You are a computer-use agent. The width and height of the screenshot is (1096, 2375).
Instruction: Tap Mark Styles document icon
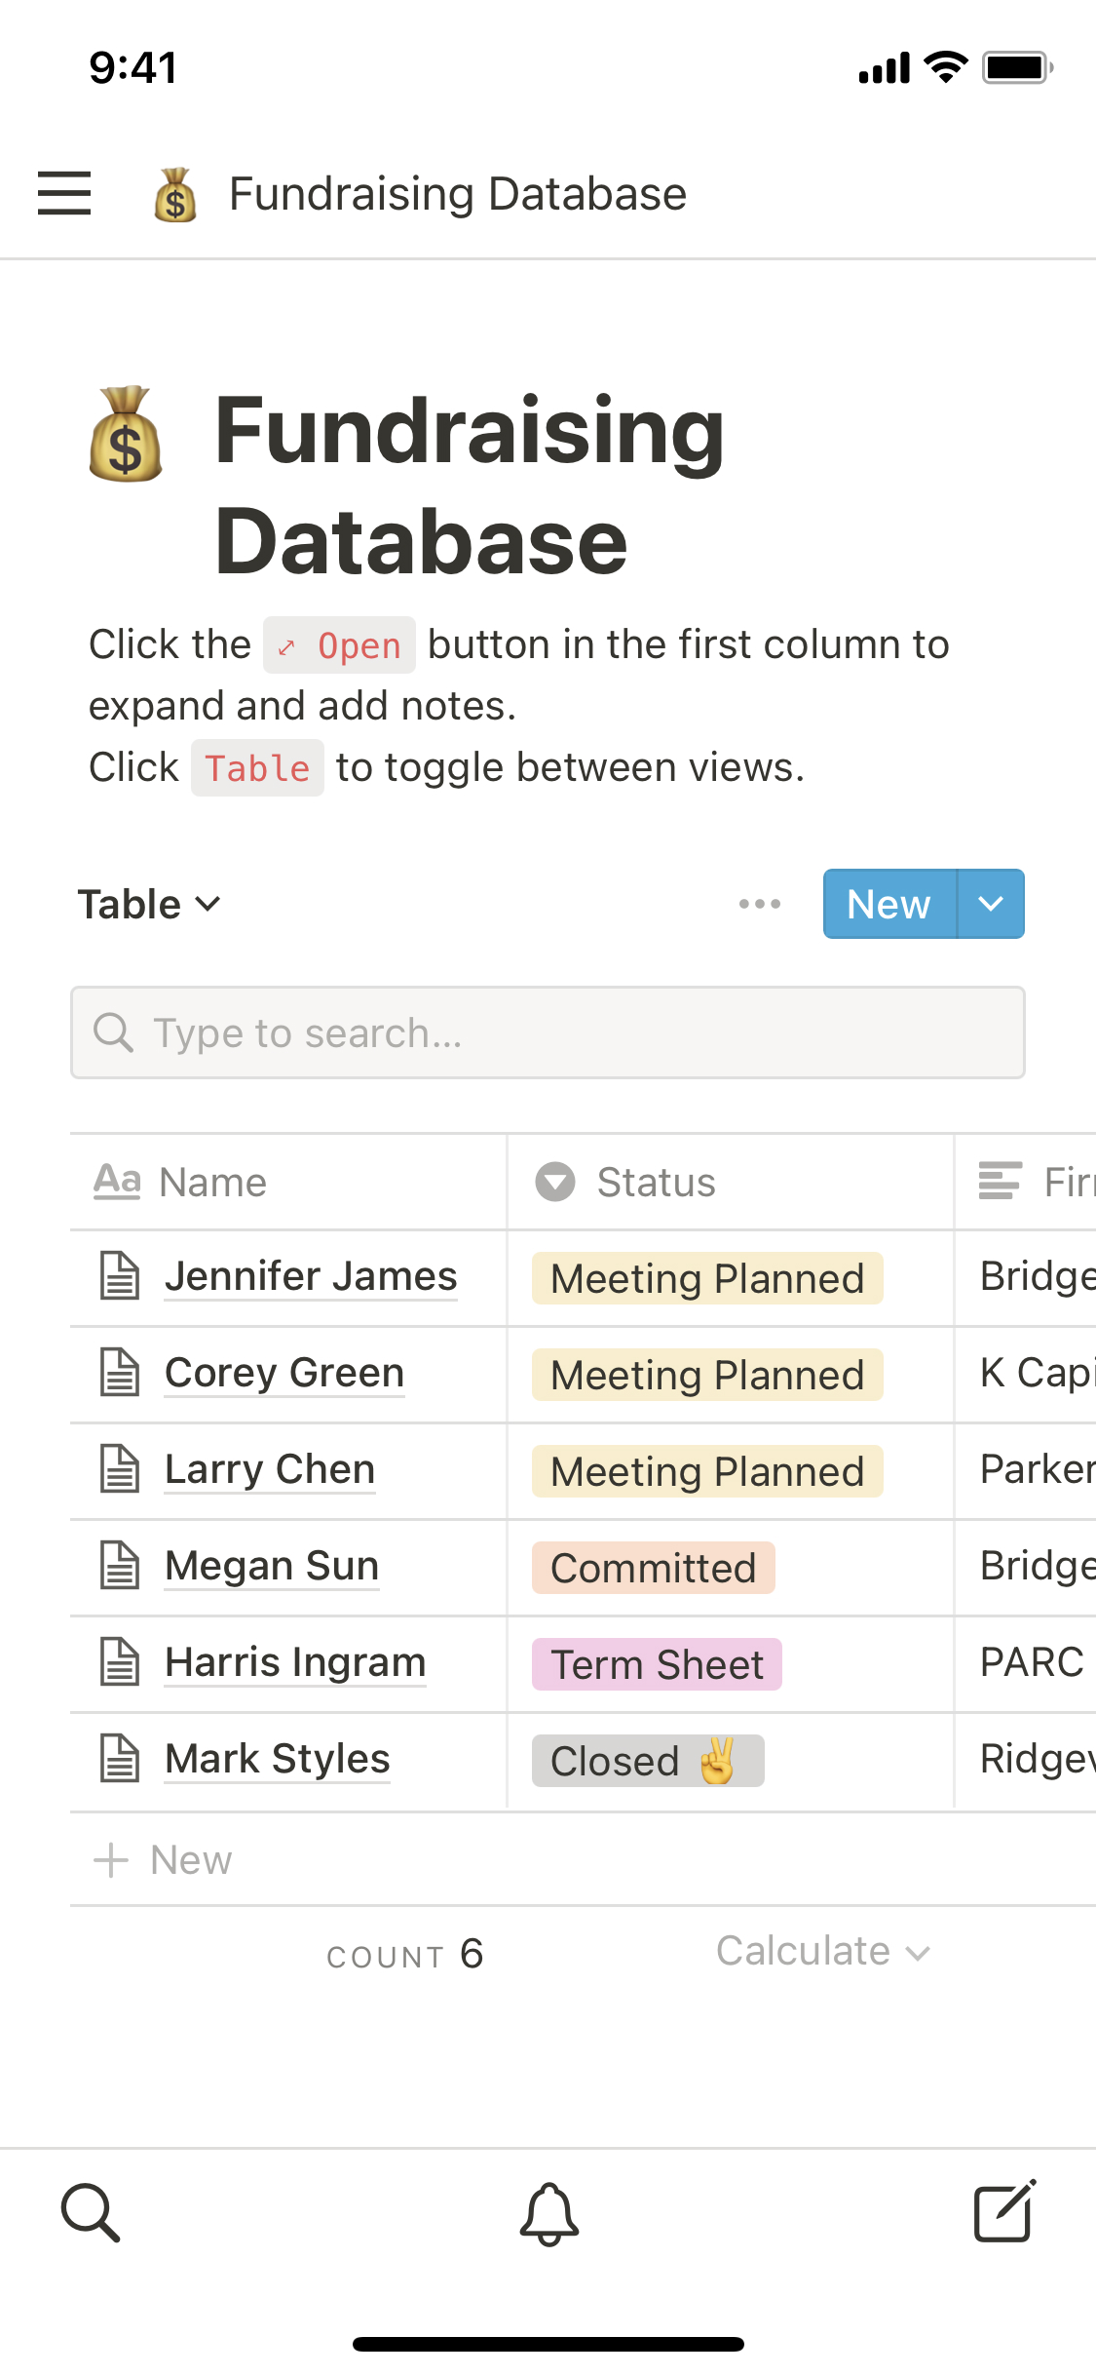[121, 1759]
